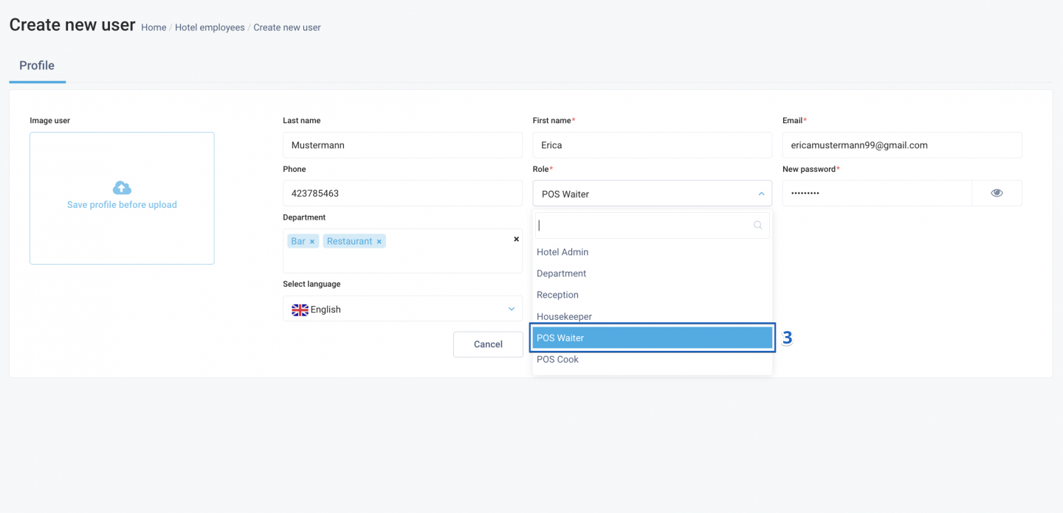This screenshot has height=513, width=1063.
Task: Open the Select language dropdown
Action: 402,309
